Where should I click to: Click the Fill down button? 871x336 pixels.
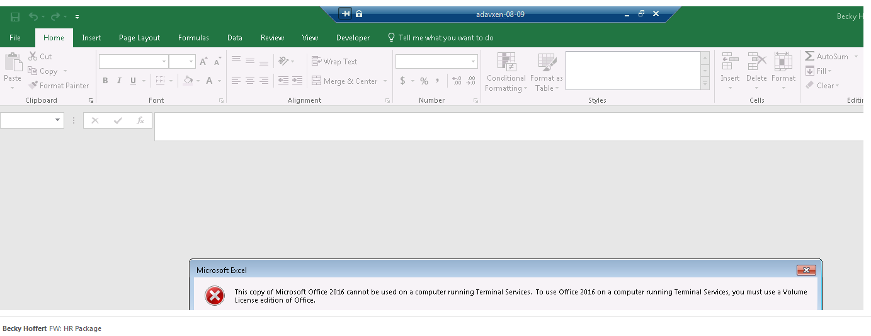pyautogui.click(x=818, y=71)
